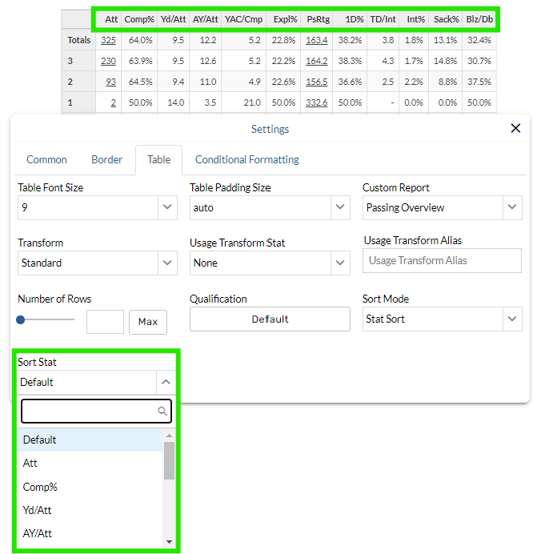Select Comp% from the Sort Stat list
533x554 pixels.
pyautogui.click(x=40, y=487)
